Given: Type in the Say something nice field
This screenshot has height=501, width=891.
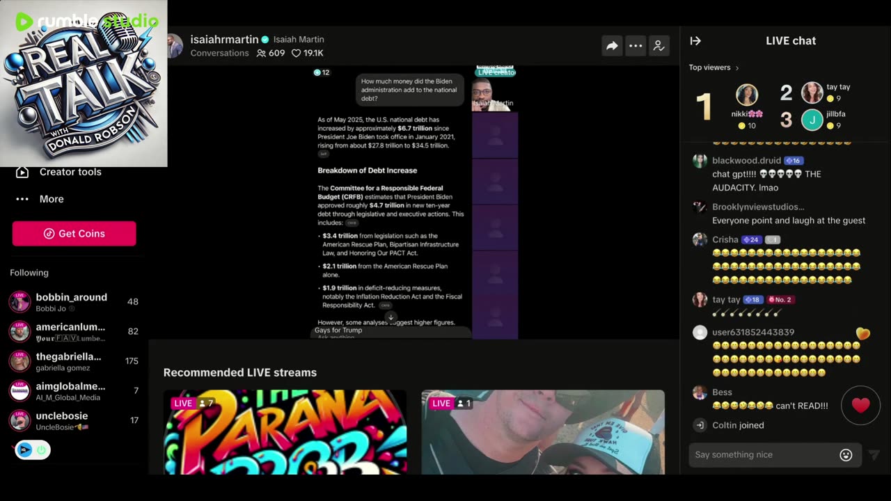Looking at the screenshot, I should point(775,454).
